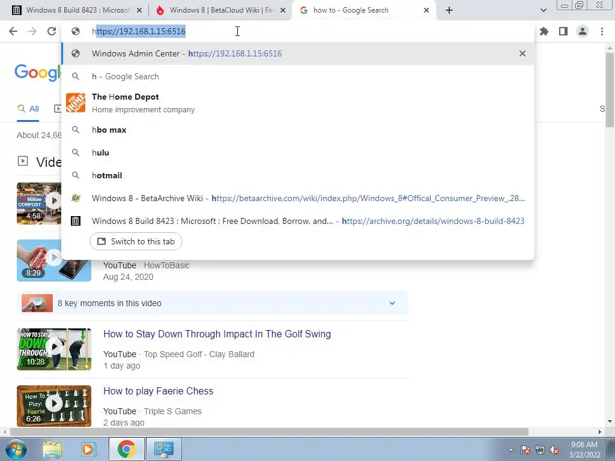Open Windows 8 - BetaArchive Wiki suggestion
This screenshot has height=461, width=615.
[298, 198]
